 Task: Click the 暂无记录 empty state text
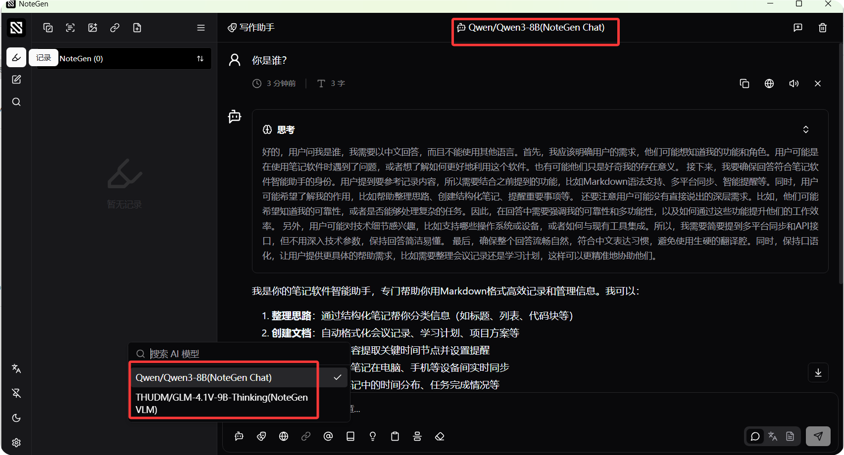125,205
